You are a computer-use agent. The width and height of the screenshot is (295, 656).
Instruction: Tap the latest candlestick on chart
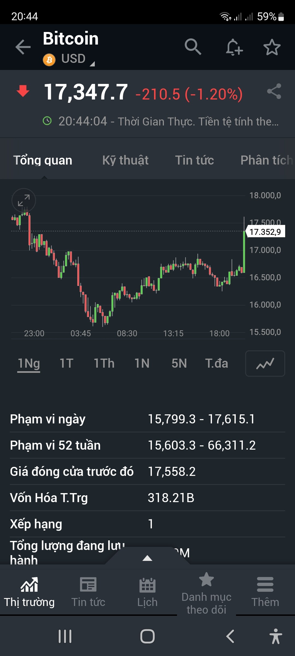pos(244,251)
